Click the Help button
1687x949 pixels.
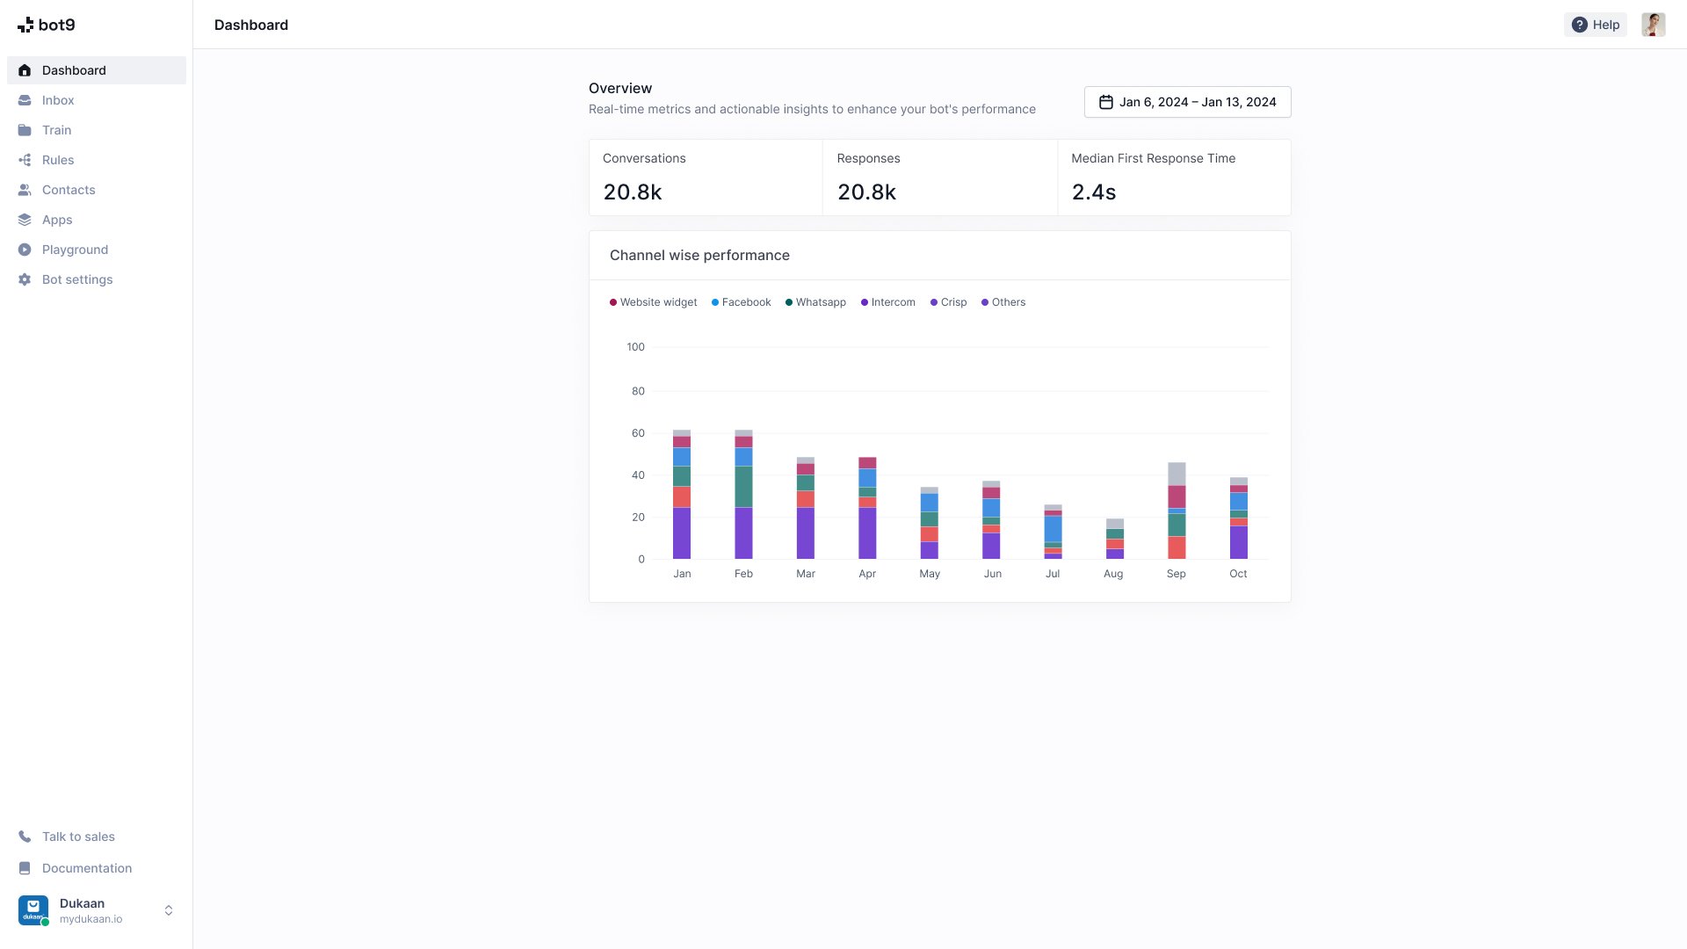point(1595,25)
